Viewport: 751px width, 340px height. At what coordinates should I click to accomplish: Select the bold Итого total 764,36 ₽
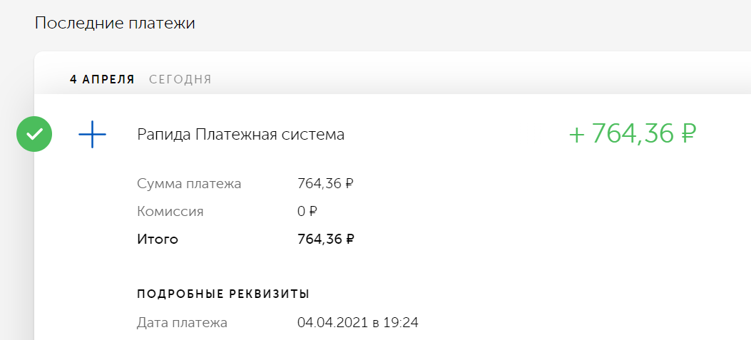pos(326,239)
